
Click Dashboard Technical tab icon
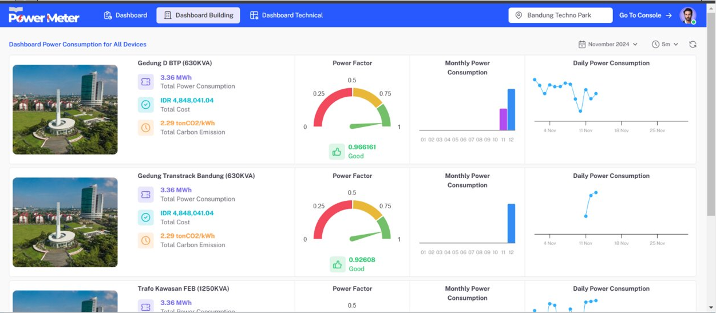click(254, 15)
